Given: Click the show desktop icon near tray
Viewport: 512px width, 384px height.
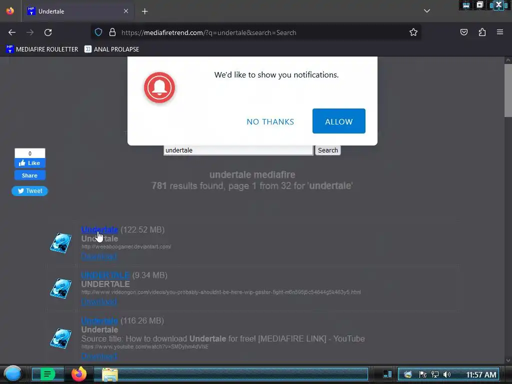Looking at the screenshot, I should point(387,374).
